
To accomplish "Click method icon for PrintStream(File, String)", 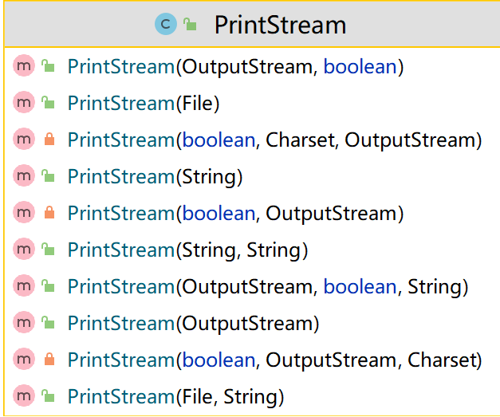I will point(23,396).
